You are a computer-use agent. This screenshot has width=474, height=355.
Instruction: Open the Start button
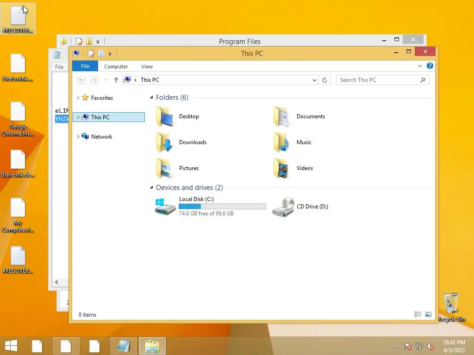tap(11, 346)
